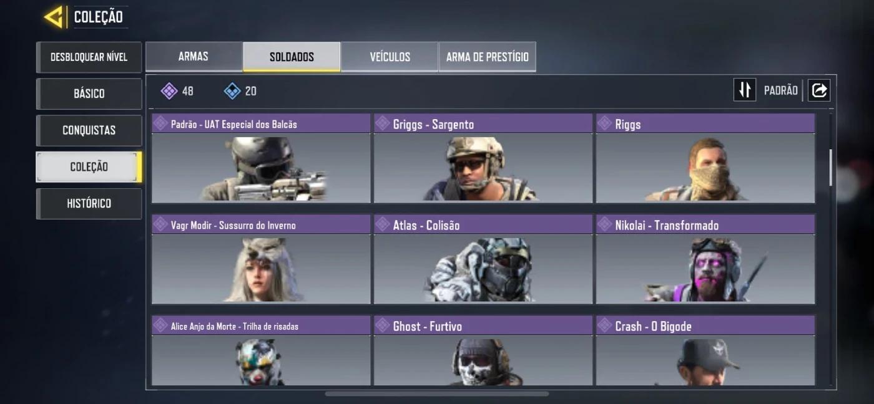874x404 pixels.
Task: Select the BÁSICO sidebar button
Action: [89, 94]
